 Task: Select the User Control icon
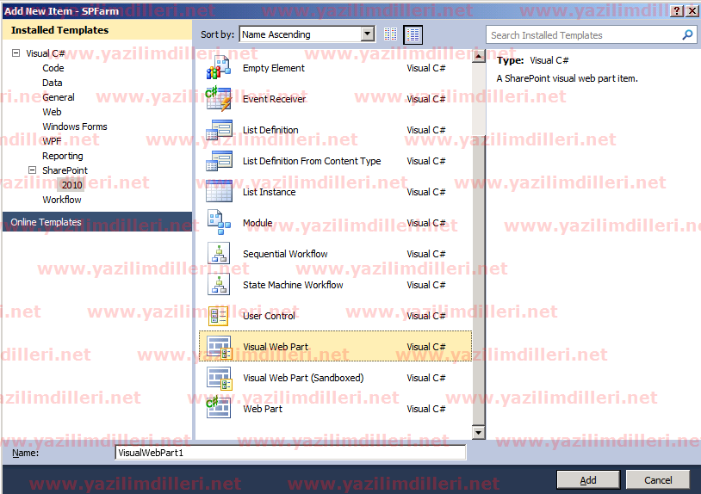pos(219,315)
